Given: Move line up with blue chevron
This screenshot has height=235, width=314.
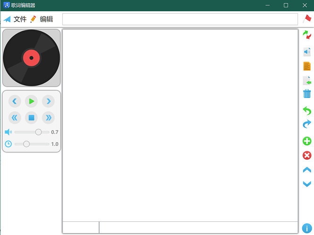Looking at the screenshot, I should (307, 170).
